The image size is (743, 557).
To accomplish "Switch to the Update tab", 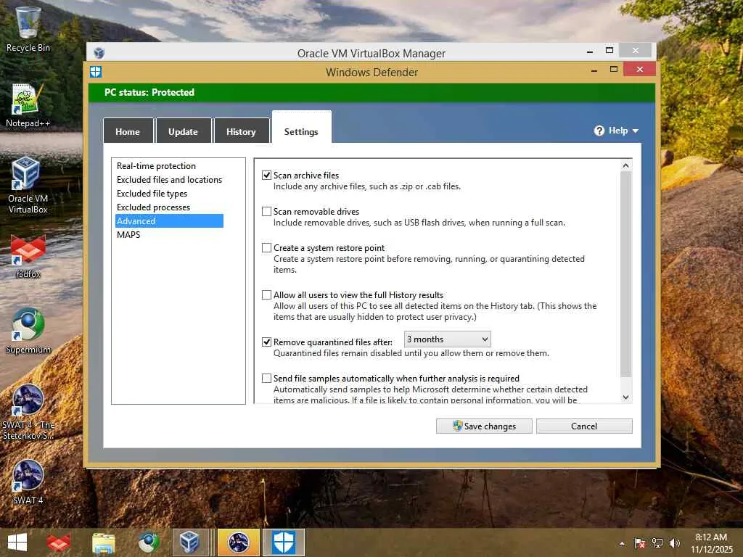I will [184, 131].
